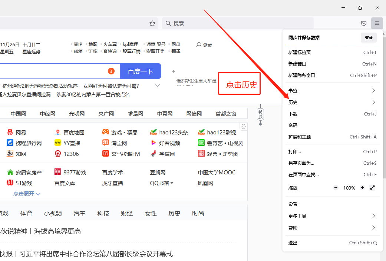Image resolution: width=386 pixels, height=261 pixels.
Task: Open the QQ邮箱 dropdown arrow
Action: pyautogui.click(x=172, y=183)
